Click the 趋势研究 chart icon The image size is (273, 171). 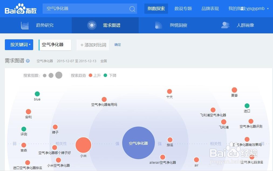(x=25, y=25)
